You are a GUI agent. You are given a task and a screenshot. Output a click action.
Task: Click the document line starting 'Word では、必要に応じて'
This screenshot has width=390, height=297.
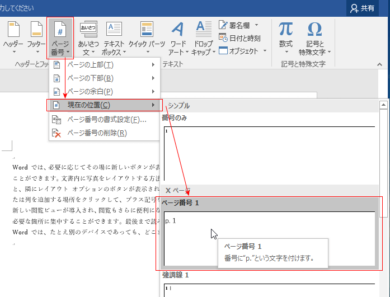(86, 167)
